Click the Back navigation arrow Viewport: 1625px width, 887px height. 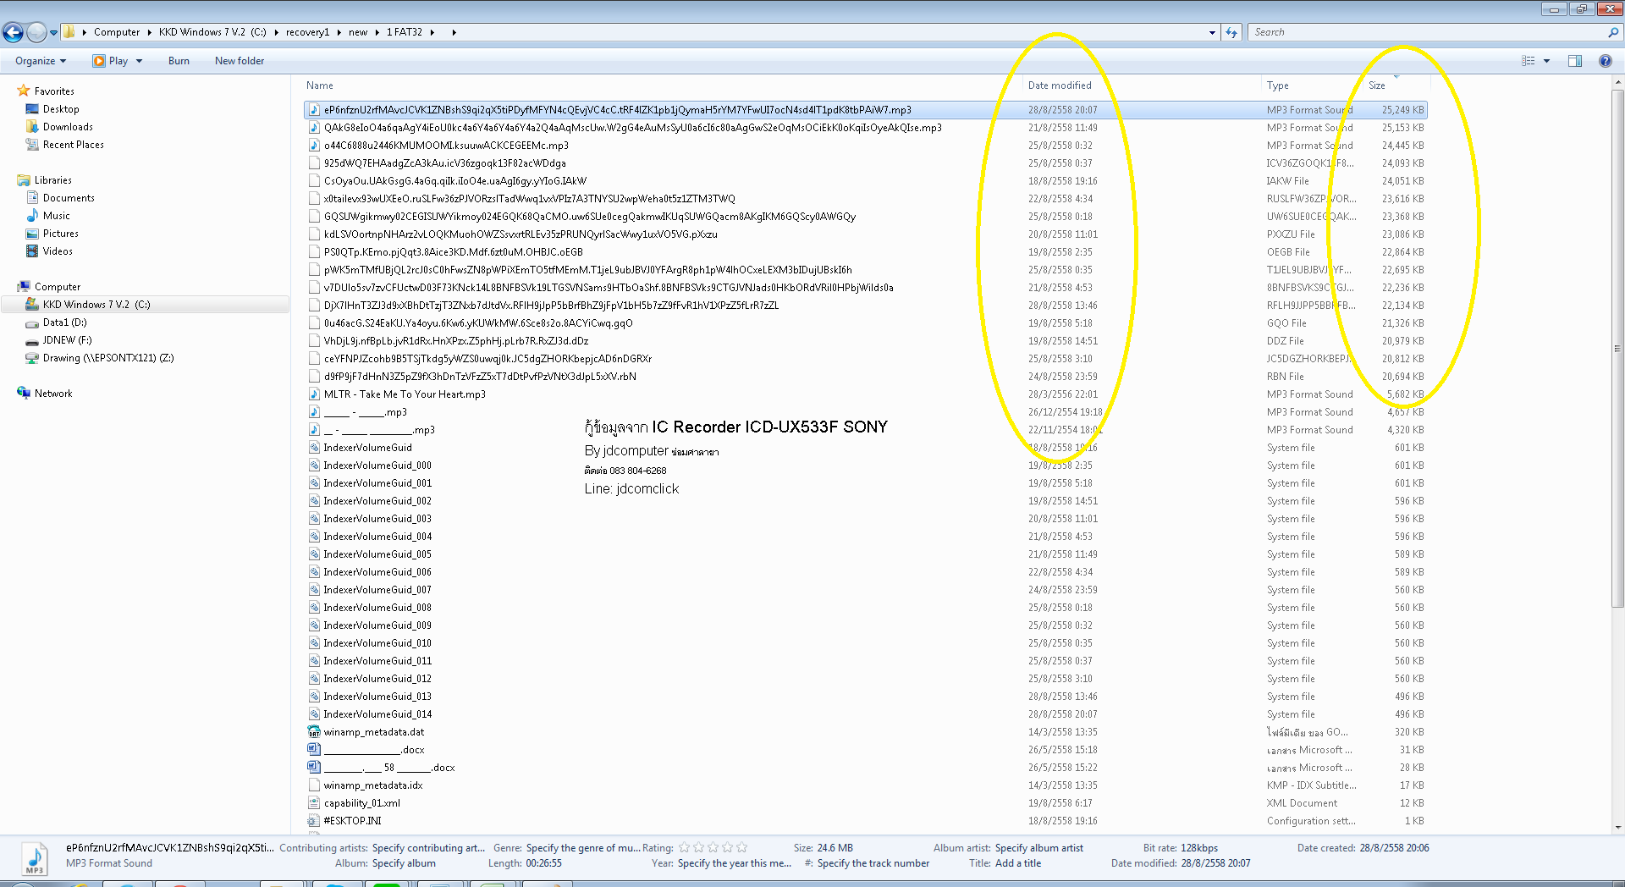tap(13, 32)
